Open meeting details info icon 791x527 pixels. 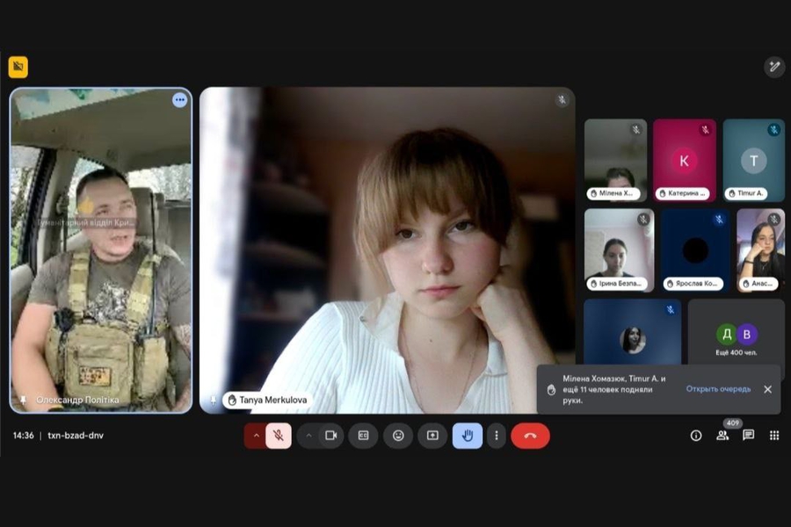[696, 436]
